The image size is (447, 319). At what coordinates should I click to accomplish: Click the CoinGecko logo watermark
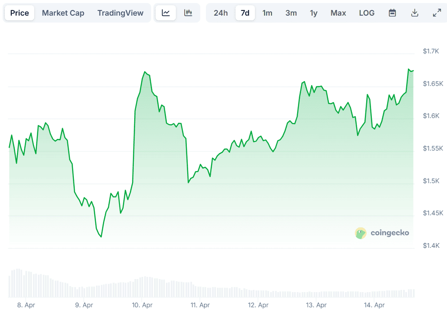(382, 233)
